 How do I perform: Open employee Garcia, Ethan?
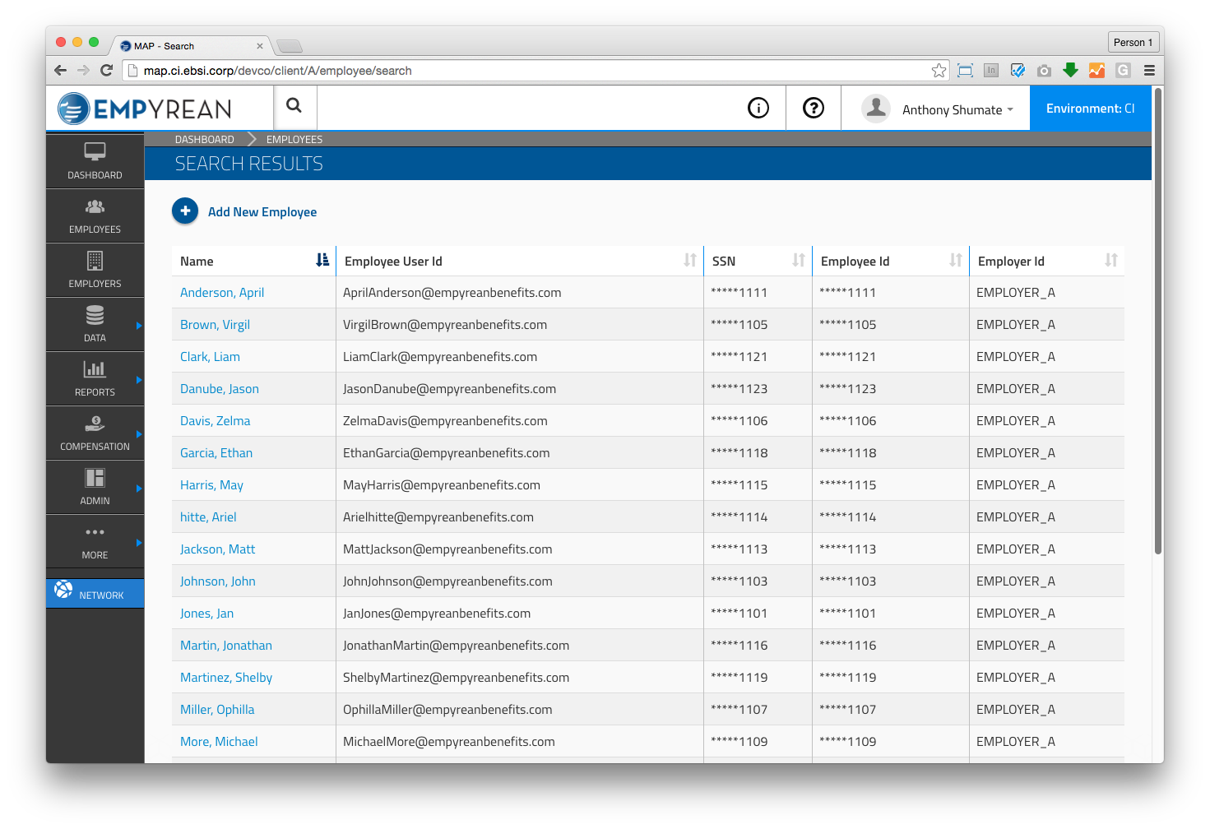[x=216, y=452]
